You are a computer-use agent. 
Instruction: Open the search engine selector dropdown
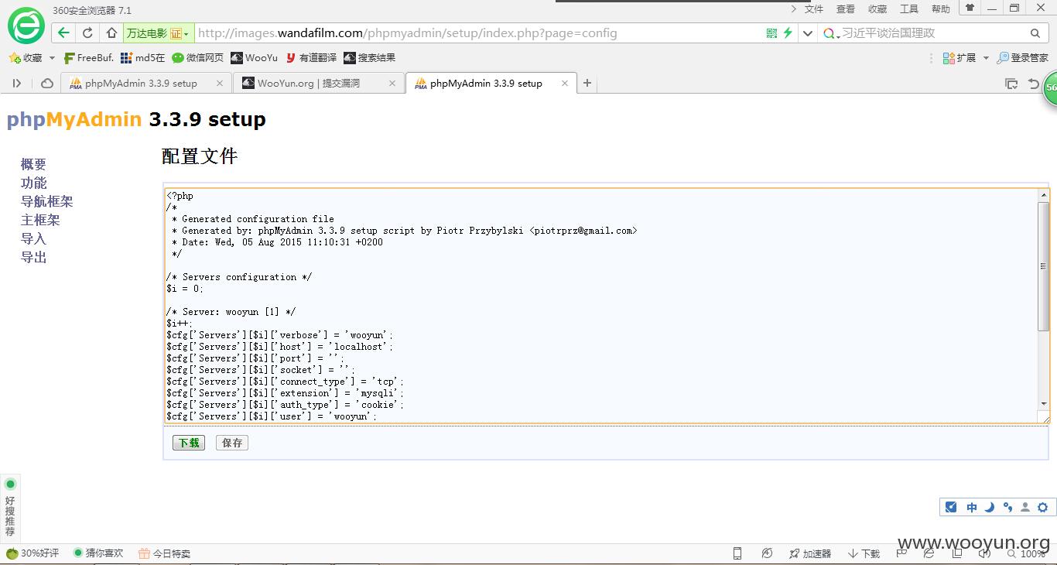tap(832, 33)
